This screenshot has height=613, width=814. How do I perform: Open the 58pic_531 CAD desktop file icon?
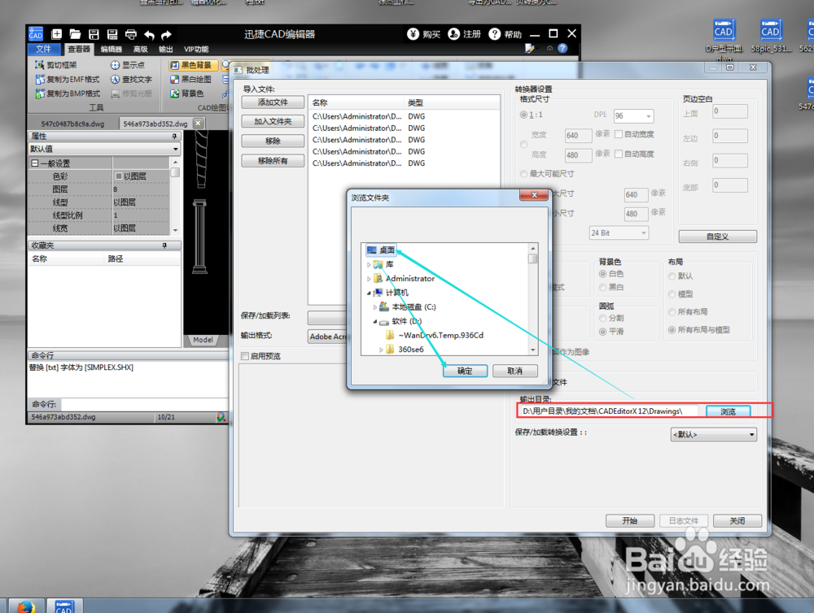770,35
